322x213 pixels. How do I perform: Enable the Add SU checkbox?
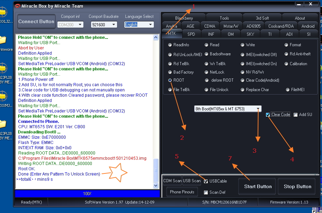point(295,115)
